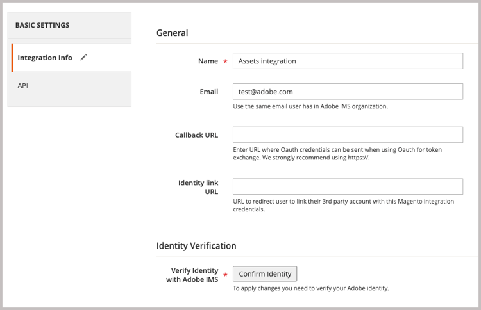The width and height of the screenshot is (481, 310).
Task: Click the Name field label
Action: 208,61
